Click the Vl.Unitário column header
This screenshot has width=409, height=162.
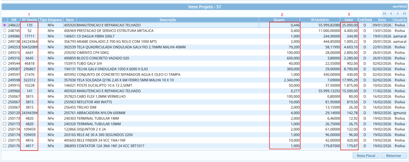click(320, 20)
